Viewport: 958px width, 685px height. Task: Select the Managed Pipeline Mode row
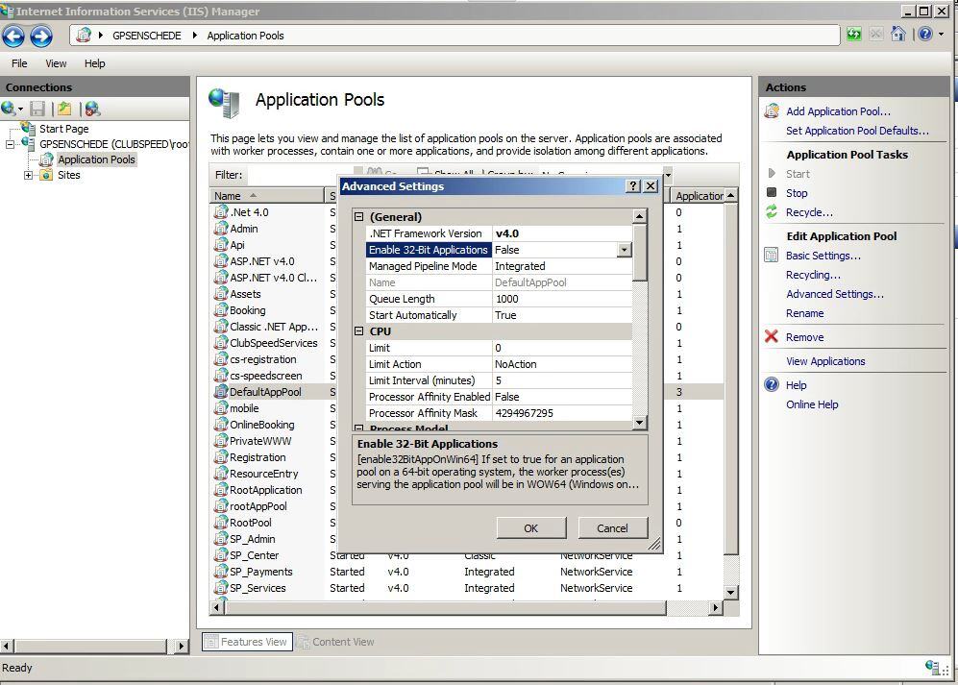coord(499,266)
